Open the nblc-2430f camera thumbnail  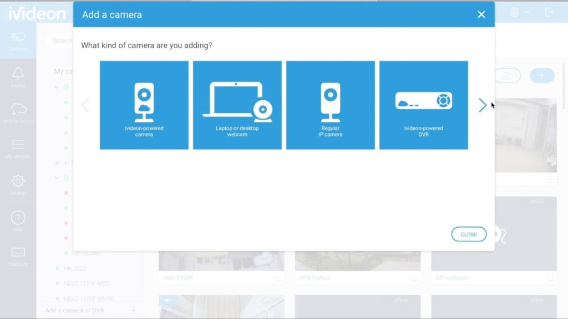[221, 261]
